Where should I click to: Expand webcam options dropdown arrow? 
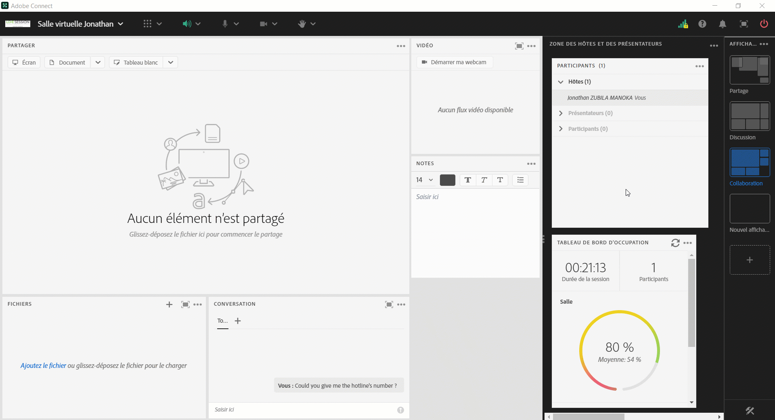(x=275, y=24)
